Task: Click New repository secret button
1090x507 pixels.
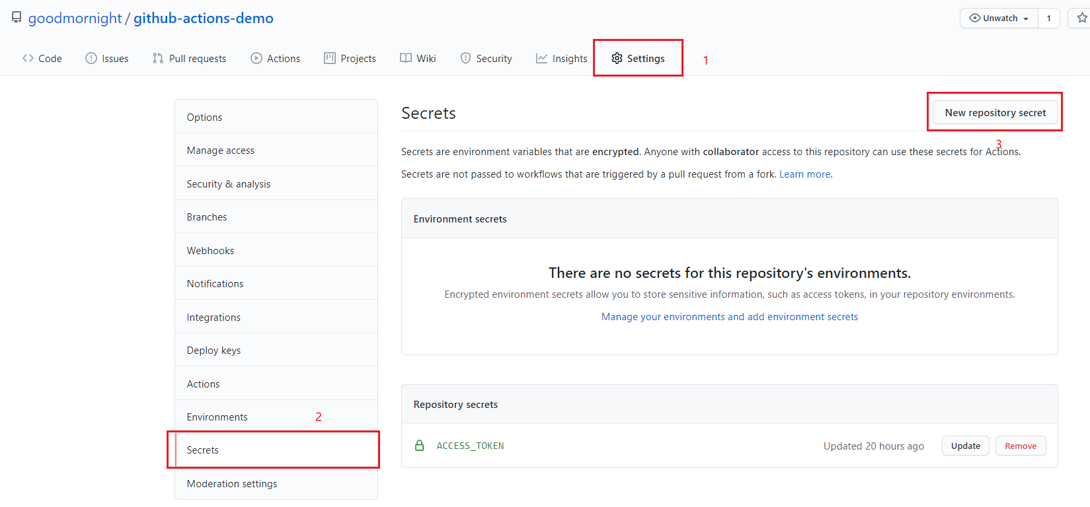Action: coord(995,112)
